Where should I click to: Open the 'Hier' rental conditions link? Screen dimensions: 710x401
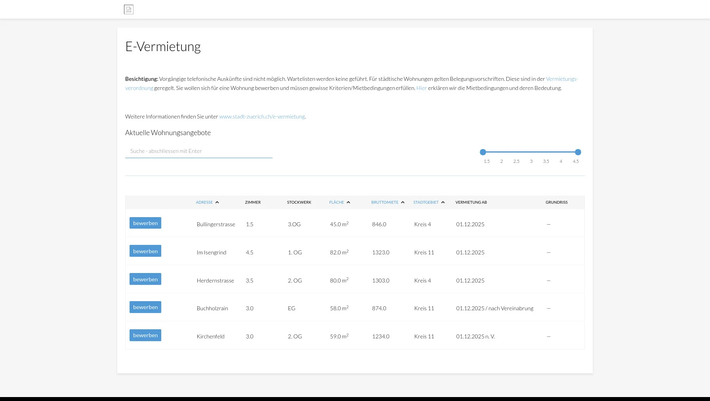421,88
